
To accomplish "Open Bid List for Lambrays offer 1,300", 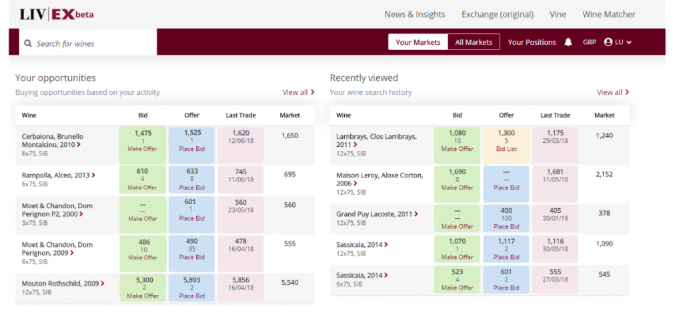I will pos(506,149).
